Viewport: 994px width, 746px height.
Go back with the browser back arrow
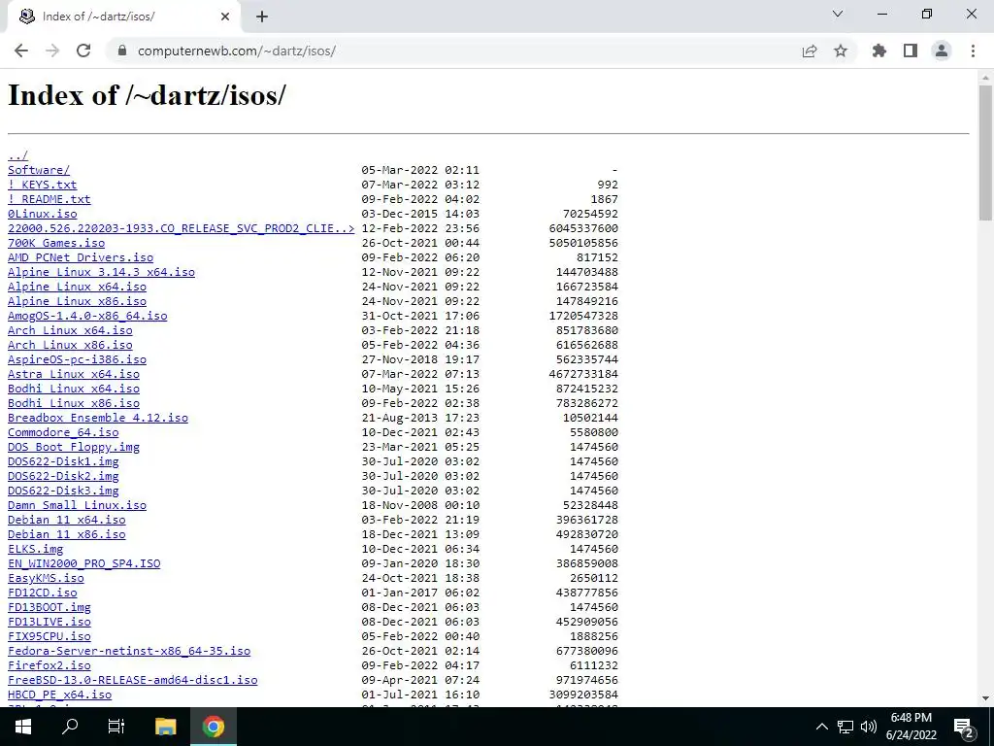[21, 51]
